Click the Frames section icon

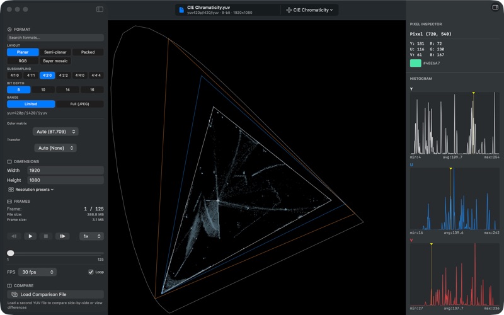click(x=9, y=202)
